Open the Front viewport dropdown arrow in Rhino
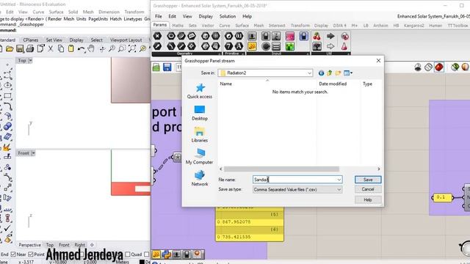The image size is (470, 264). (x=33, y=153)
